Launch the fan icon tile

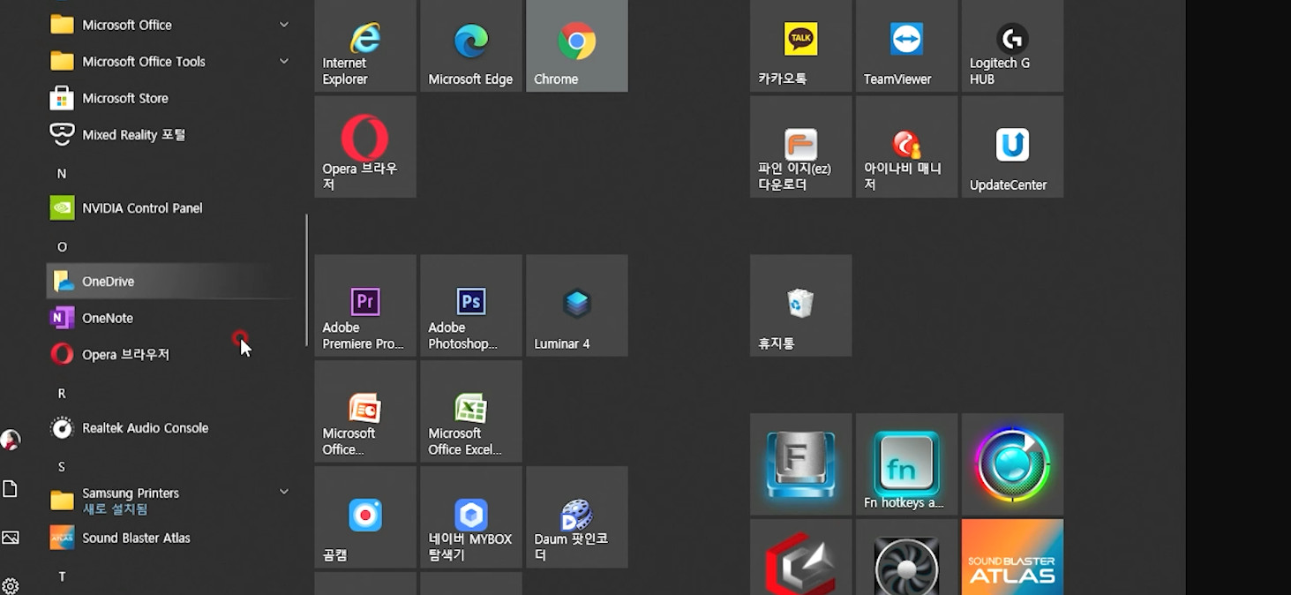pos(907,557)
